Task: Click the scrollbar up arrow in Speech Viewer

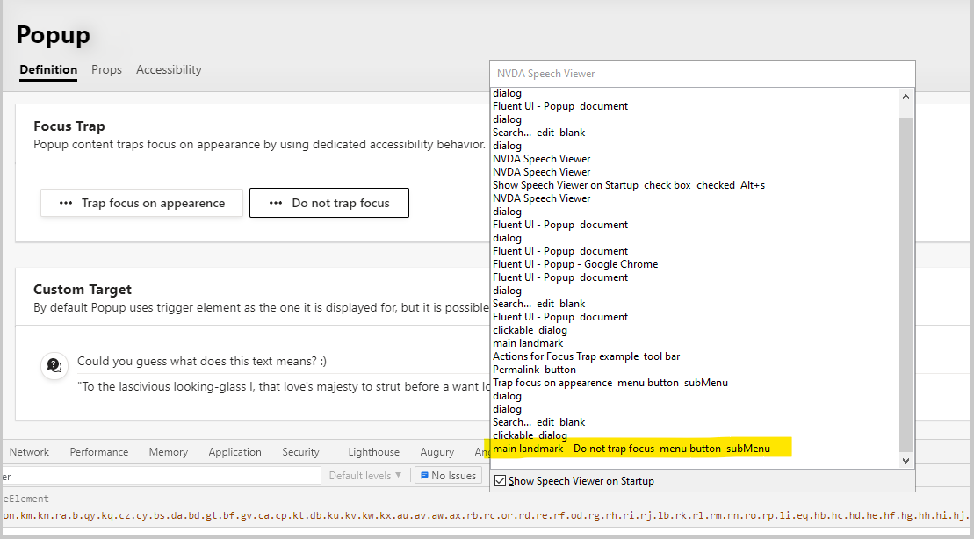Action: (x=906, y=97)
